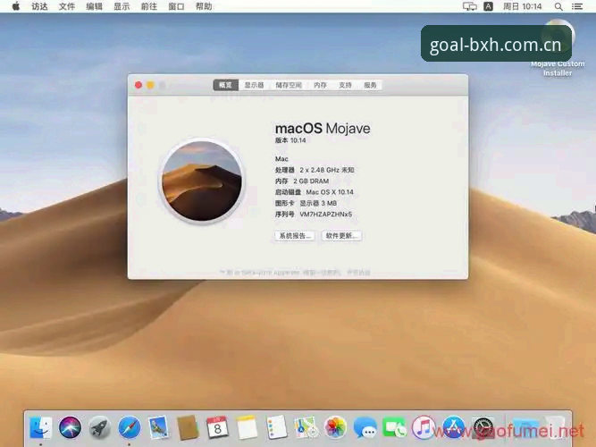The height and width of the screenshot is (447, 596).
Task: Click memory text 2 GB DRAM
Action: 311,181
